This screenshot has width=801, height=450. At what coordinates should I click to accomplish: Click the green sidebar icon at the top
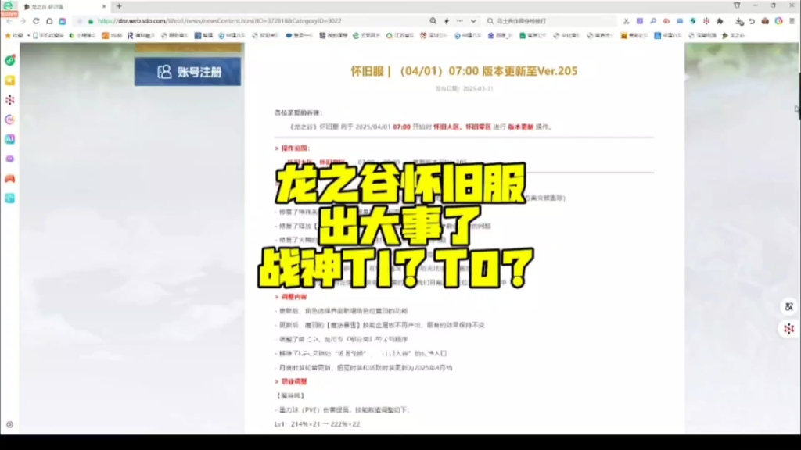[x=9, y=60]
